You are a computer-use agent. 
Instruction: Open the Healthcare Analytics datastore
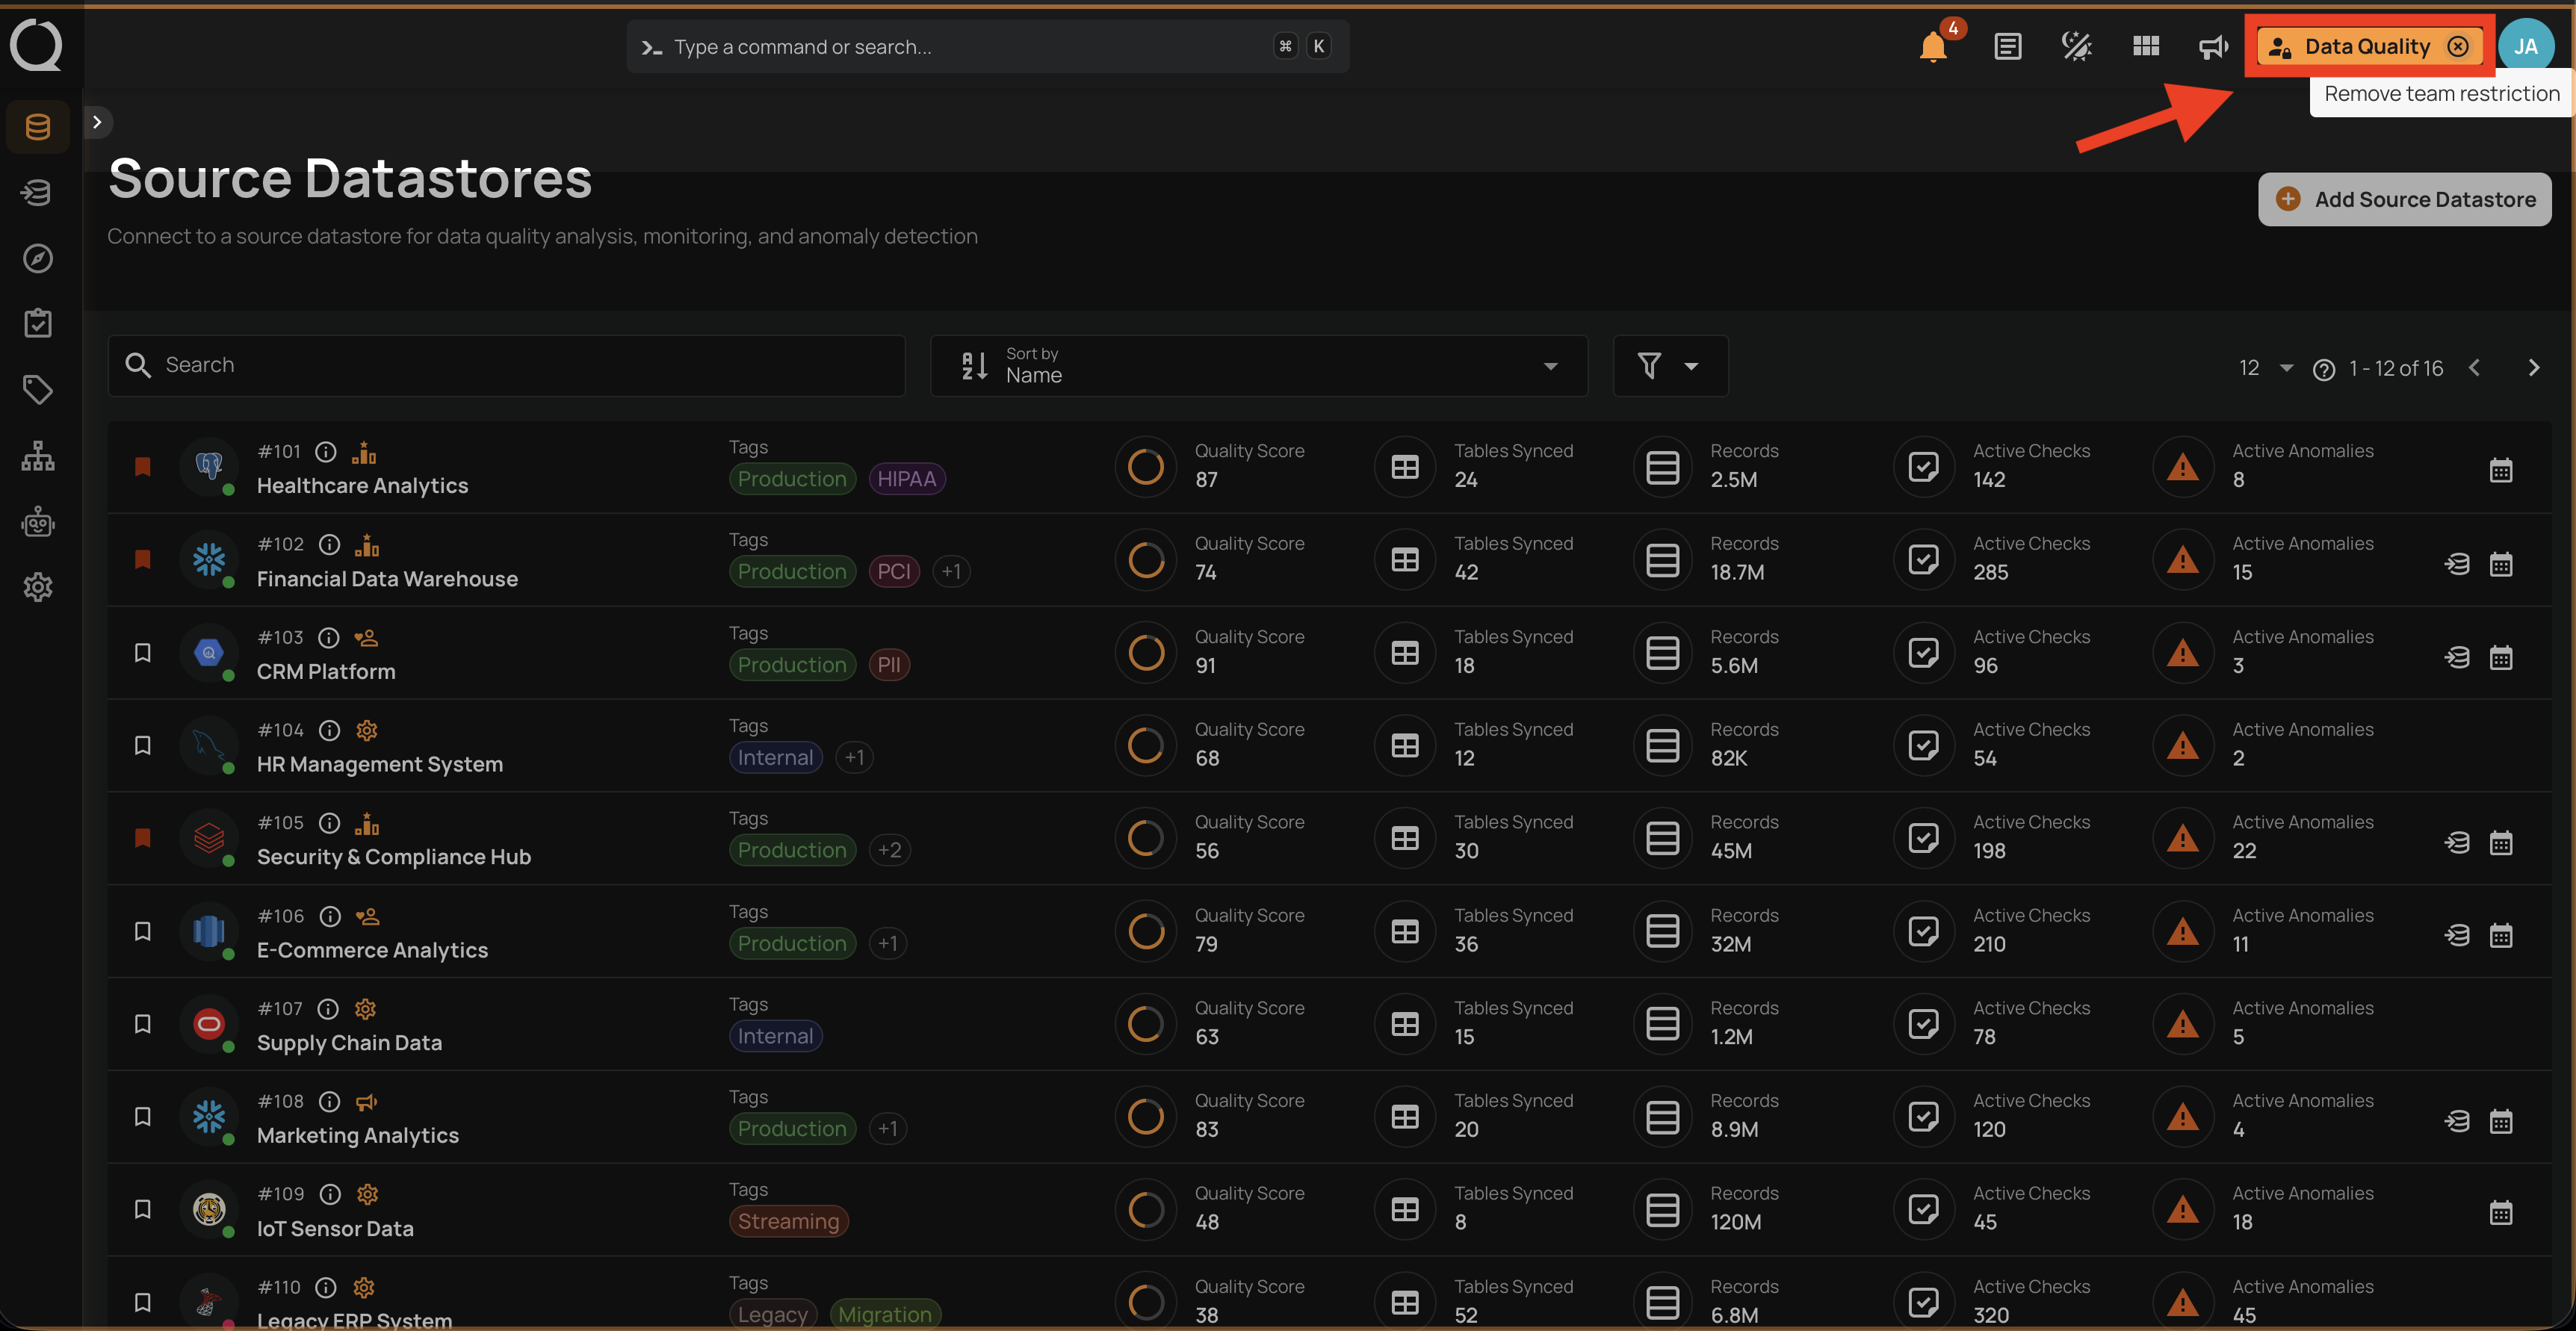362,486
